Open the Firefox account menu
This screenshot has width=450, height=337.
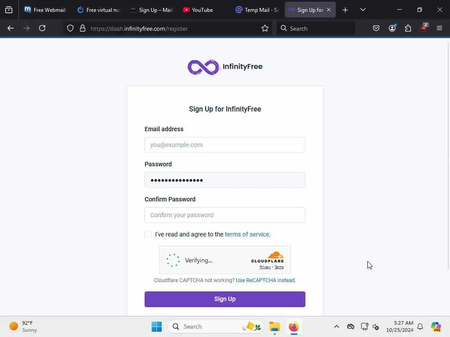392,28
